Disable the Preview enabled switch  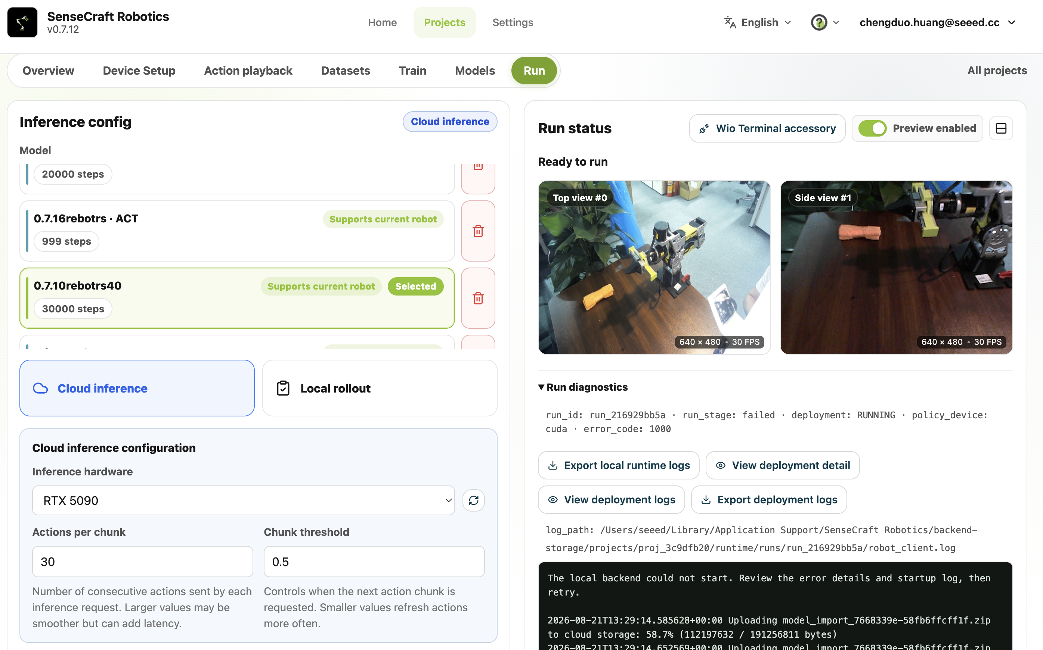coord(872,128)
